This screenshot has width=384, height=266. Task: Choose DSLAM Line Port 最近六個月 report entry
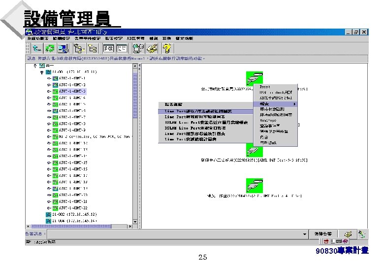(x=205, y=123)
